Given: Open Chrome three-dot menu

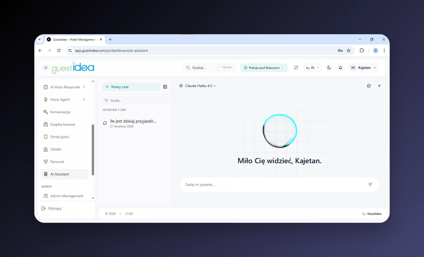Looking at the screenshot, I should point(384,51).
